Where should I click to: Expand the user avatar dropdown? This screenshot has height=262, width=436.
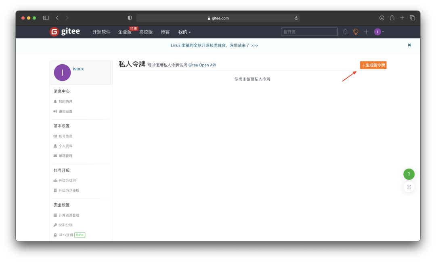coord(377,32)
